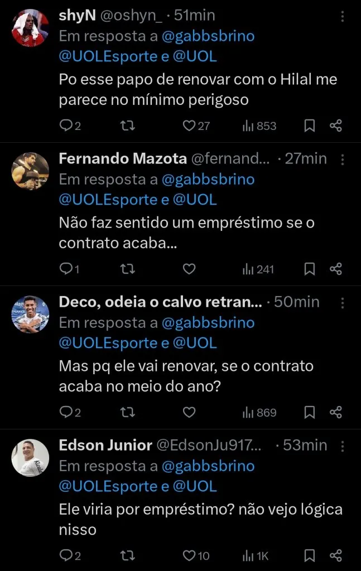The image size is (361, 571).
Task: Like Edson Junior's tweet
Action: coord(190,555)
